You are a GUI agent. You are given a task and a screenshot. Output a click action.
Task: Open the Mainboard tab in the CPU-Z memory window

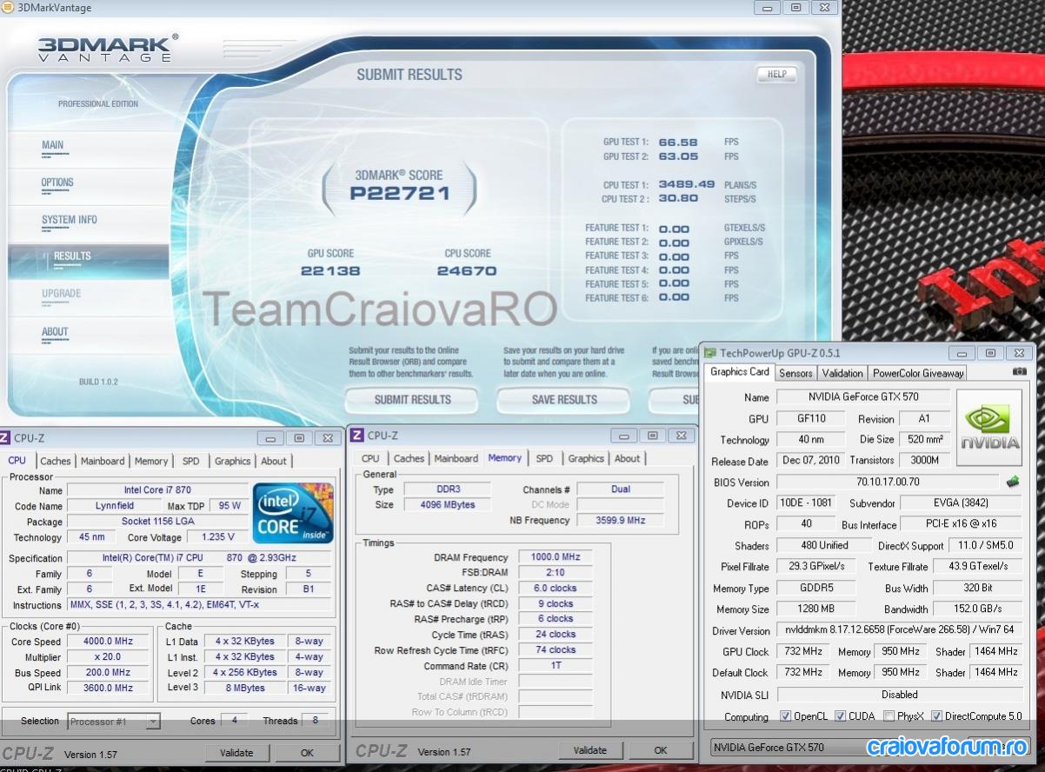(456, 458)
